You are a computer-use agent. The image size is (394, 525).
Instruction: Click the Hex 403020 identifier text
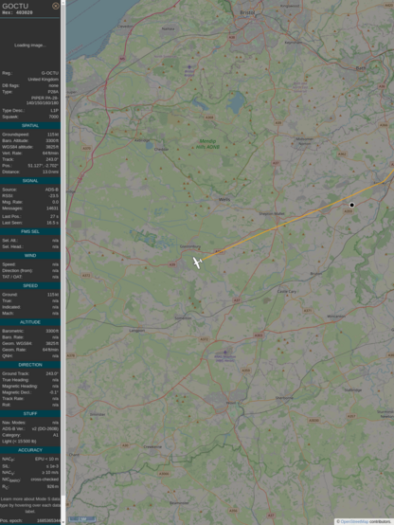(x=17, y=12)
